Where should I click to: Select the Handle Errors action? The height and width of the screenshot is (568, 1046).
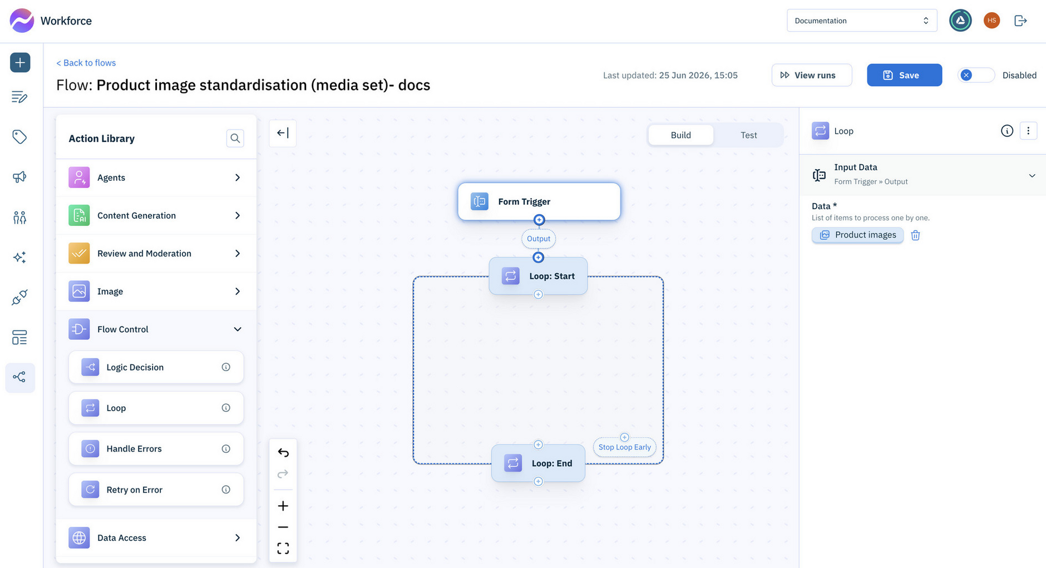156,449
